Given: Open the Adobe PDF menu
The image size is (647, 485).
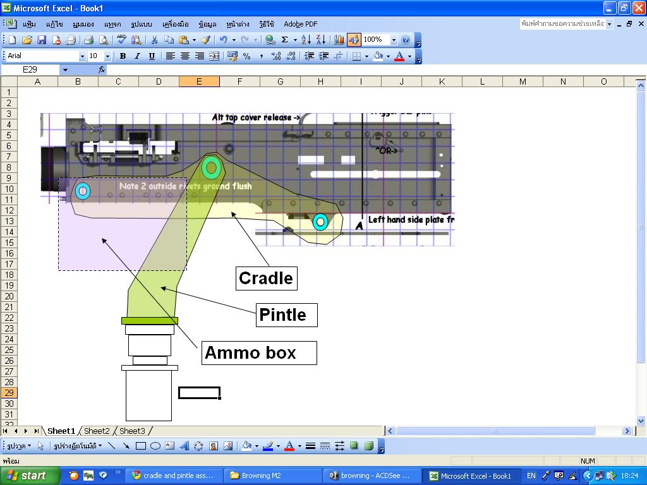Looking at the screenshot, I should [x=300, y=24].
